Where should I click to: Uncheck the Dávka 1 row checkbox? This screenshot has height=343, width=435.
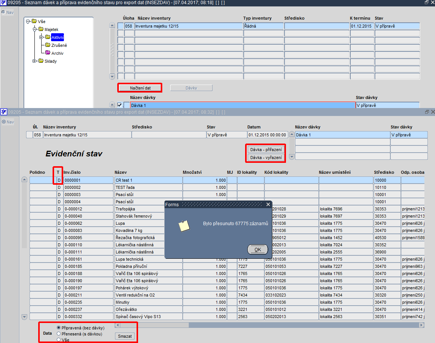pos(120,105)
